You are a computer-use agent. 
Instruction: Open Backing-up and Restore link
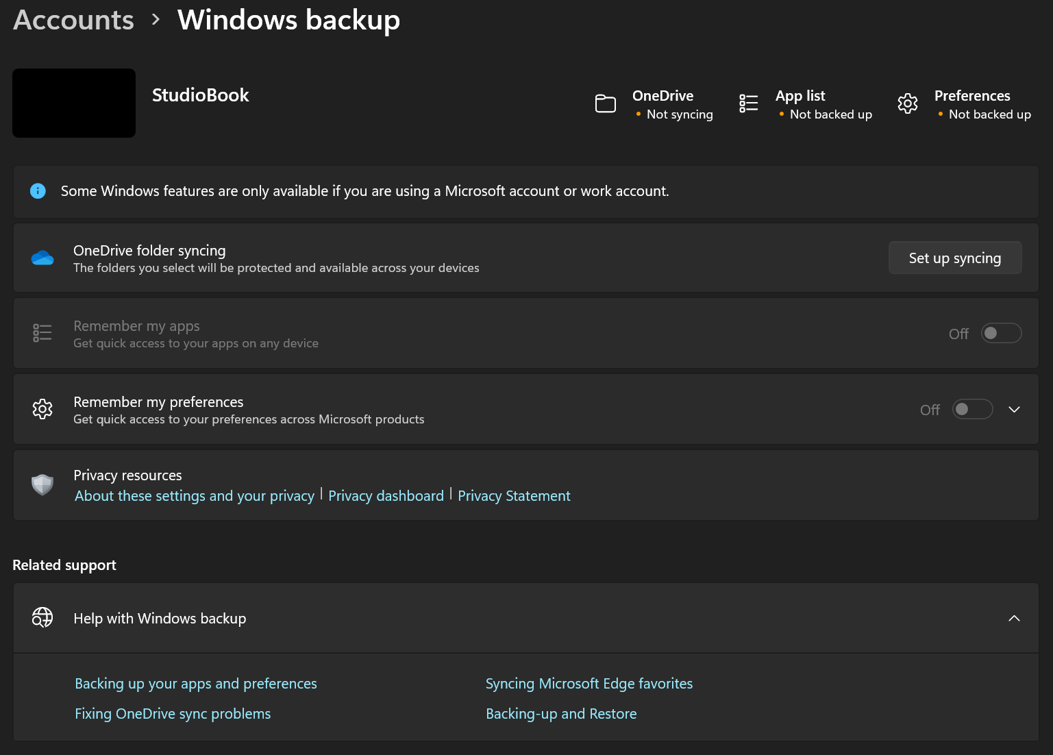[561, 714]
